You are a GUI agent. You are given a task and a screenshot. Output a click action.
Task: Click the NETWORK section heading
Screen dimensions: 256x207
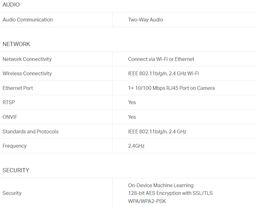[16, 44]
